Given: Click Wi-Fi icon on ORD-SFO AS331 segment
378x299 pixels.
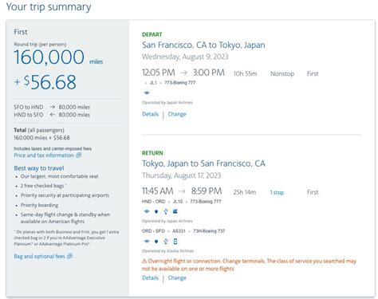Looking at the screenshot, I should (147, 242).
